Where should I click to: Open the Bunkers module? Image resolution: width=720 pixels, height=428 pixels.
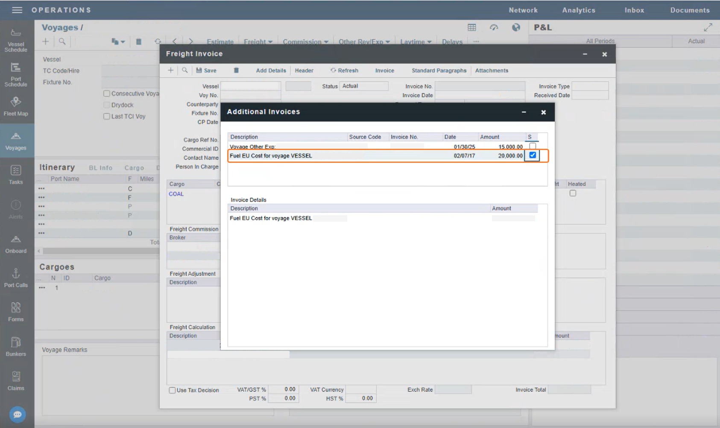click(x=16, y=345)
